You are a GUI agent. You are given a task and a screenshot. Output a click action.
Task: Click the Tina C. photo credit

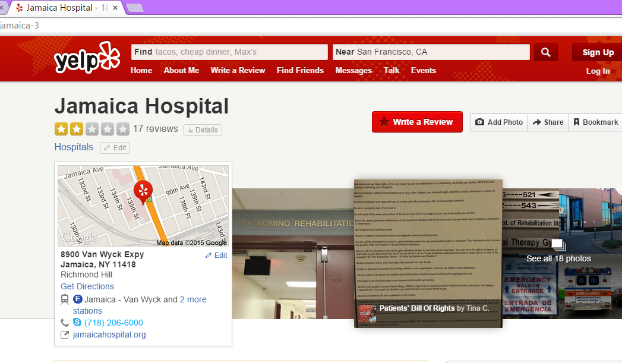pyautogui.click(x=478, y=308)
